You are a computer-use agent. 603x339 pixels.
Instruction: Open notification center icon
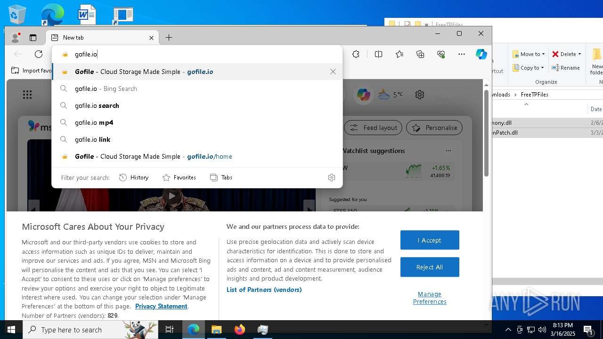(588, 330)
